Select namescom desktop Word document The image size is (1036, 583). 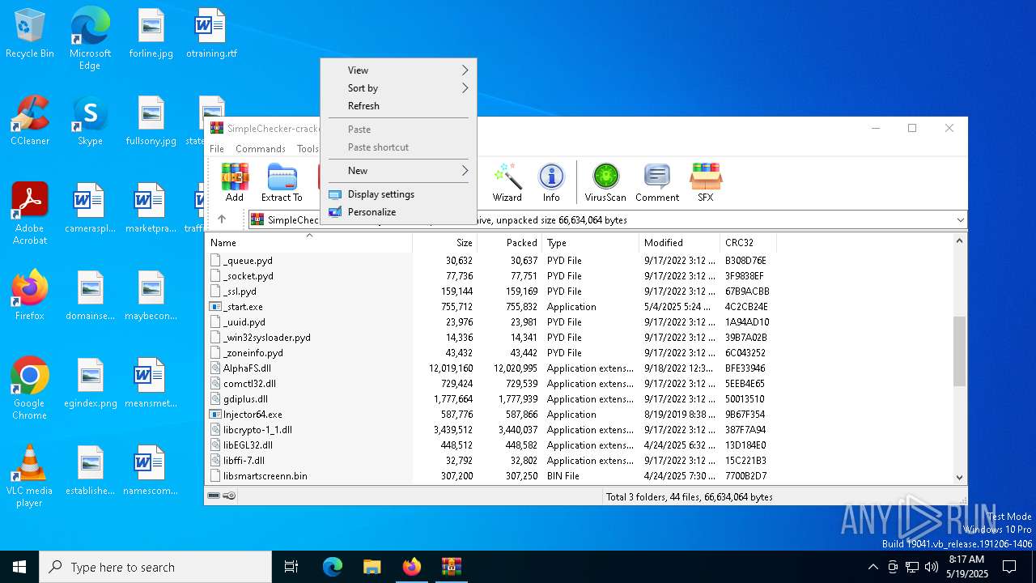click(151, 471)
